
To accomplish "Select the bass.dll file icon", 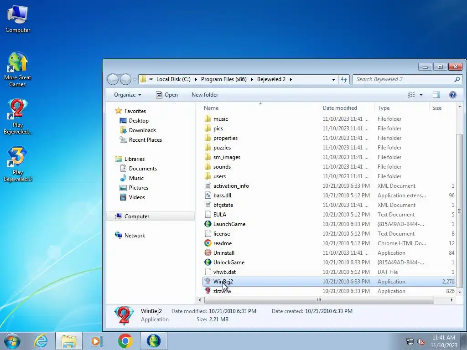I will point(208,195).
